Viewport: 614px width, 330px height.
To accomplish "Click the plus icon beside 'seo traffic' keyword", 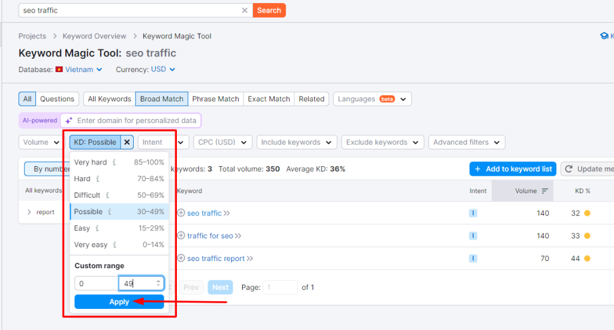I will pos(181,213).
